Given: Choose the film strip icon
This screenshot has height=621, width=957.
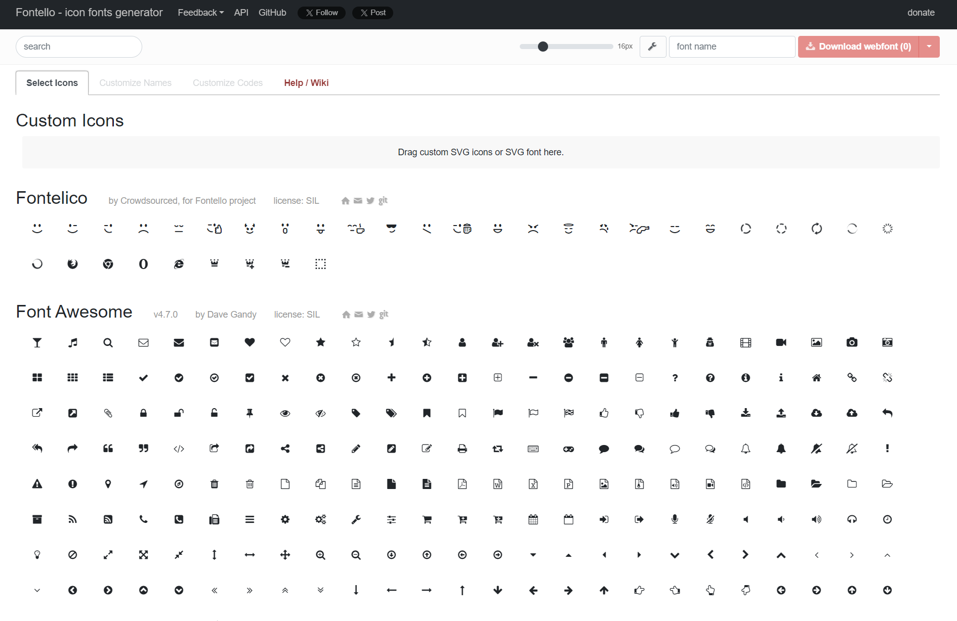Looking at the screenshot, I should [x=746, y=342].
